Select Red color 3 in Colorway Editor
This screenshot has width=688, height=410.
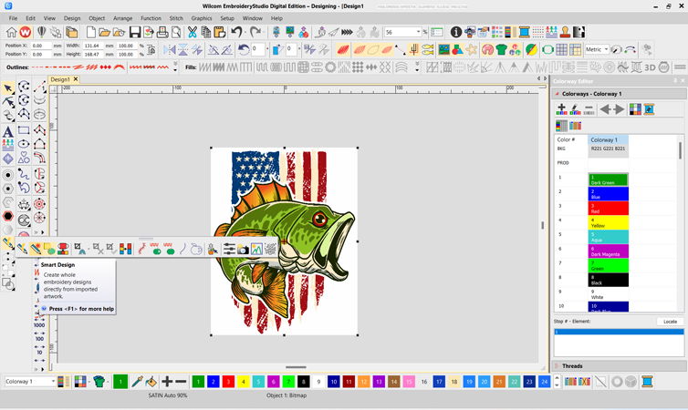tap(608, 208)
